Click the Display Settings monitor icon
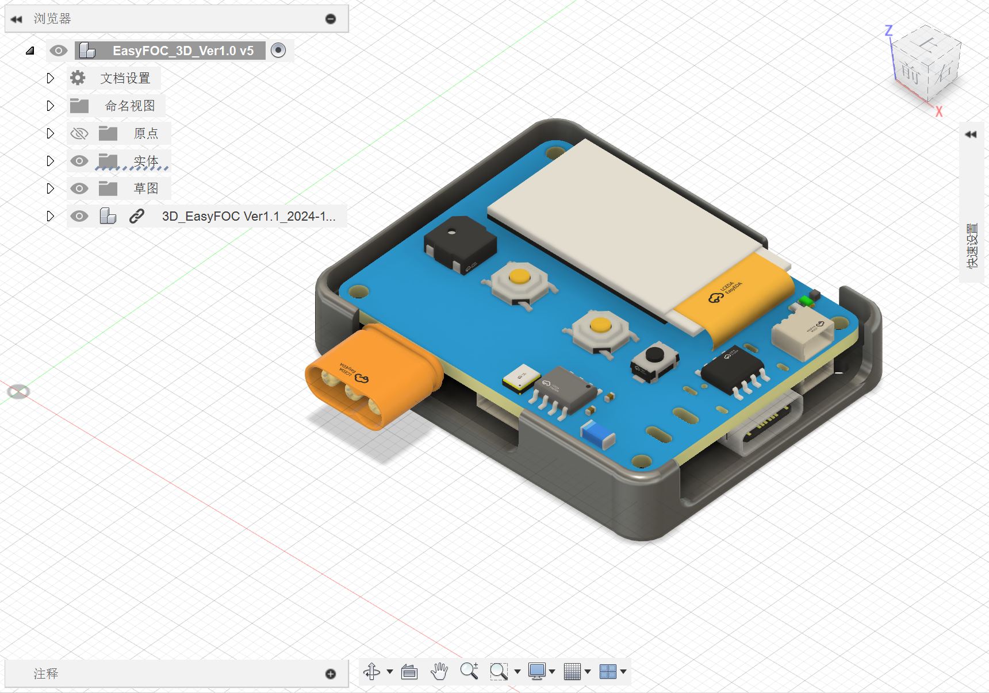The height and width of the screenshot is (693, 989). click(x=537, y=671)
